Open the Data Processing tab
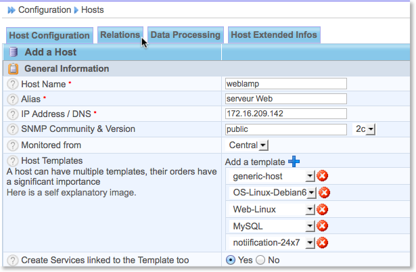 tap(185, 35)
